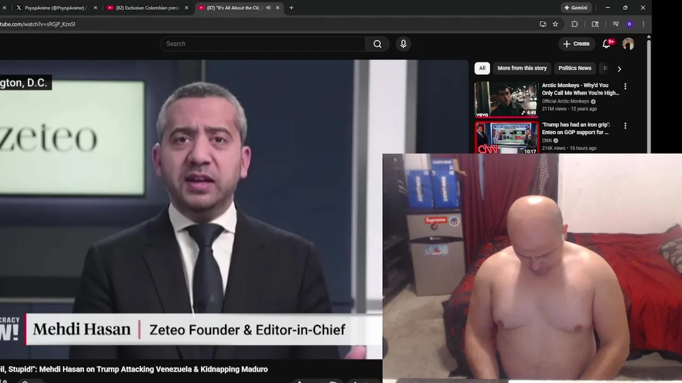Close the PsyopAnime tab
682x383 pixels.
[95, 7]
